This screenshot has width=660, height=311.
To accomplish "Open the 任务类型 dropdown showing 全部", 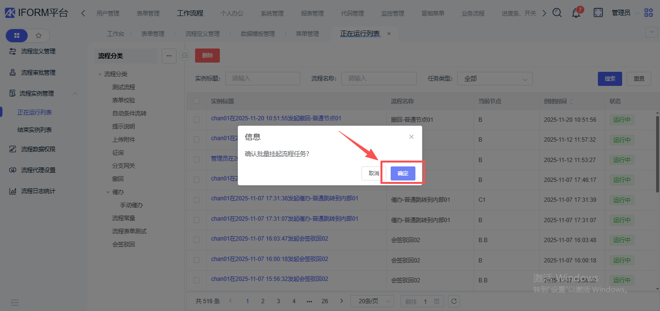I will (495, 79).
